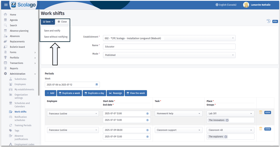Click the #104 record badge
This screenshot has width=280, height=147.
[275, 21]
